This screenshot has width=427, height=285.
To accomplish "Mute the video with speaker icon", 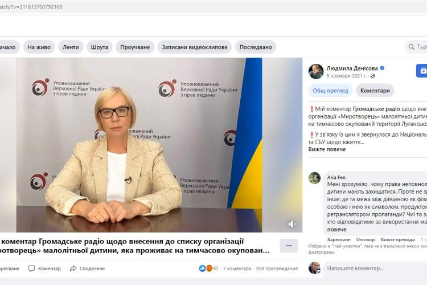I will (x=291, y=224).
